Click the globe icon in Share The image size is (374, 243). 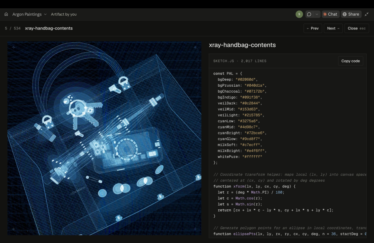pos(345,14)
